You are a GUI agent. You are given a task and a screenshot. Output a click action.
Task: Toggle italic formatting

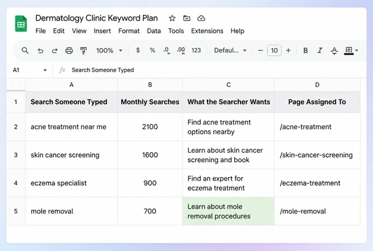point(320,50)
